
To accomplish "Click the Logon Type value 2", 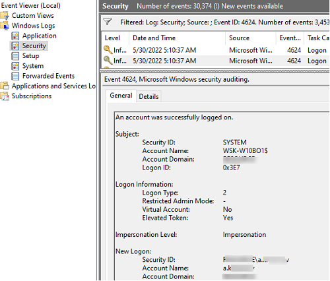I will [x=224, y=193].
